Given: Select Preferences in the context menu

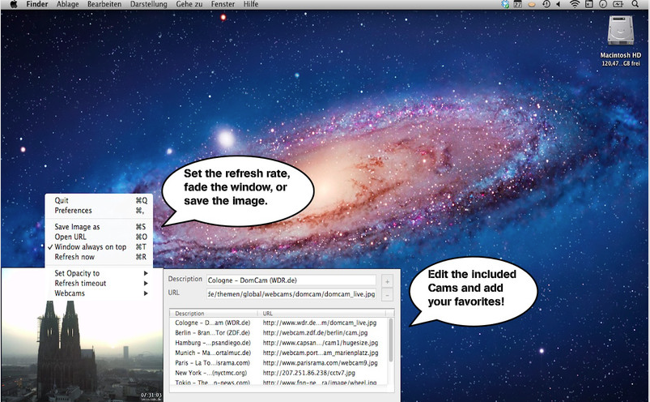Looking at the screenshot, I should tap(73, 210).
